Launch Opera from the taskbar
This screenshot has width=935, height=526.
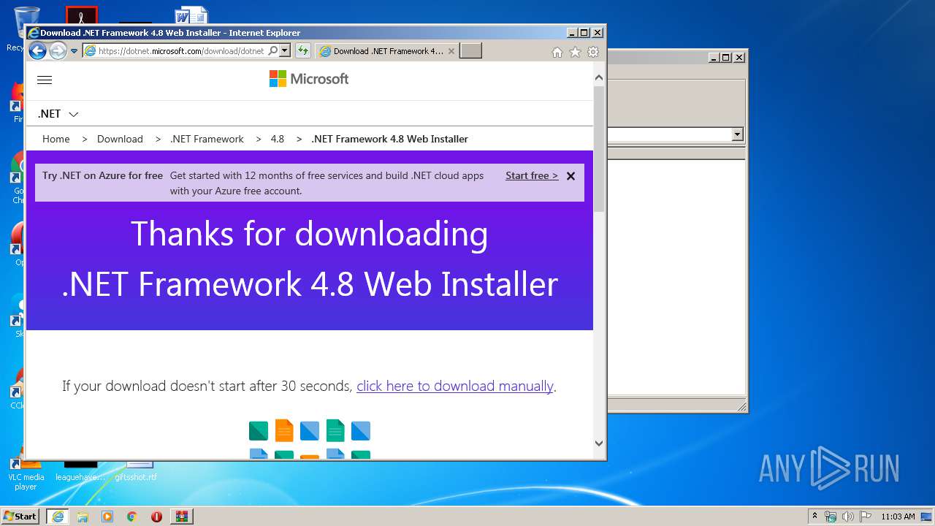pyautogui.click(x=156, y=517)
